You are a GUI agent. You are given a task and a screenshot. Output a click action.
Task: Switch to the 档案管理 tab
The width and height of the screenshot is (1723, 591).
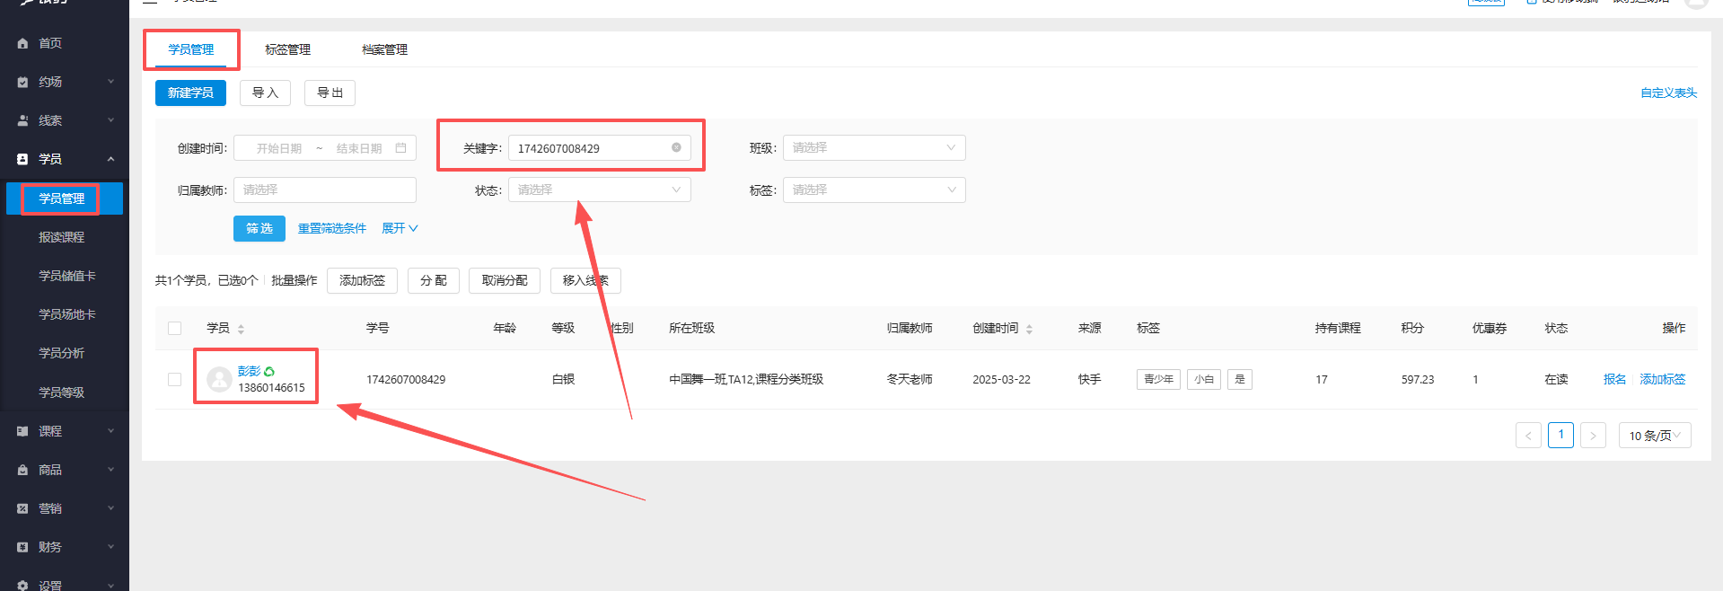384,49
